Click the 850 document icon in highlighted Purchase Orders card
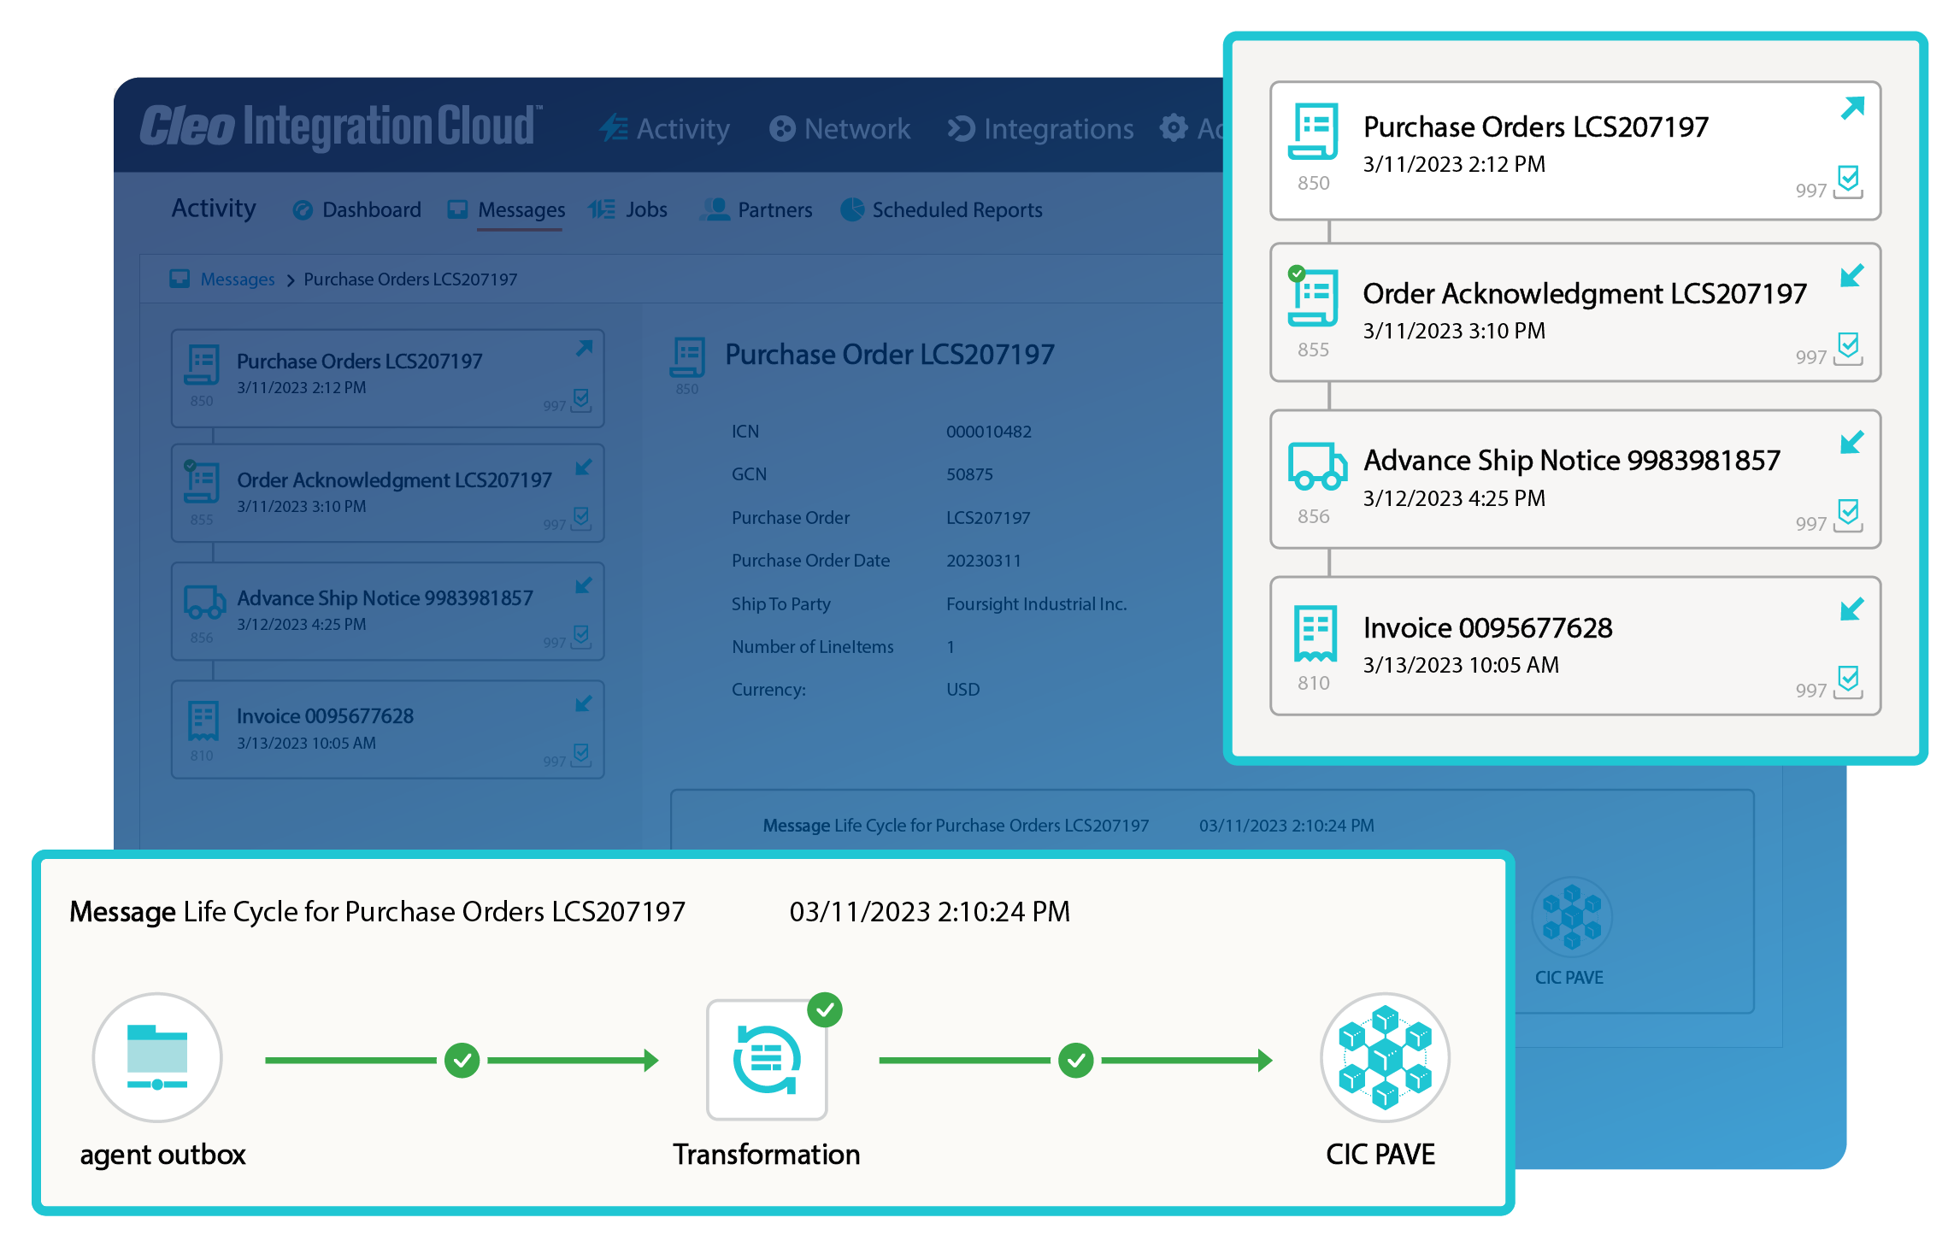Image resolution: width=1960 pixels, height=1247 pixels. (x=1313, y=132)
